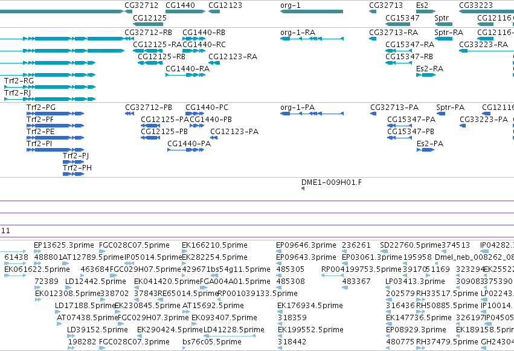
Task: Click EST RH50885.5prime
Action: [x=447, y=306]
